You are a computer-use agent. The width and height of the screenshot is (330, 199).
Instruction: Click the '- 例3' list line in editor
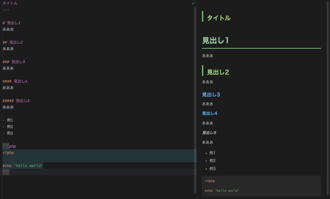coord(8,133)
